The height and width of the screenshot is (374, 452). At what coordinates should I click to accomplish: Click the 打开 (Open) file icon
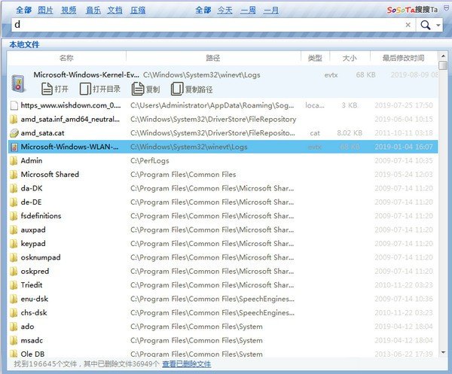pos(45,89)
